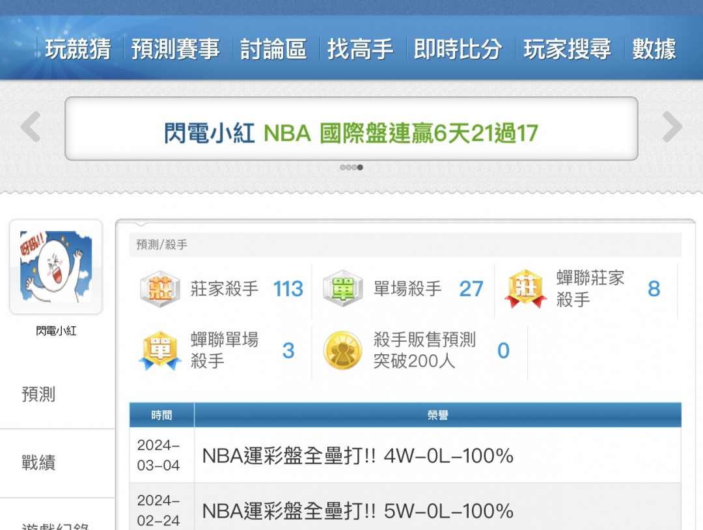
Task: Open the 玩家搜尋 menu item
Action: pyautogui.click(x=567, y=49)
